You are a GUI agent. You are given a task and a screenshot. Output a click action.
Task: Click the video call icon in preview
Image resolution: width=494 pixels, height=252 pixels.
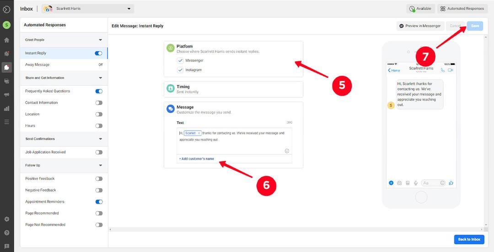pyautogui.click(x=450, y=70)
